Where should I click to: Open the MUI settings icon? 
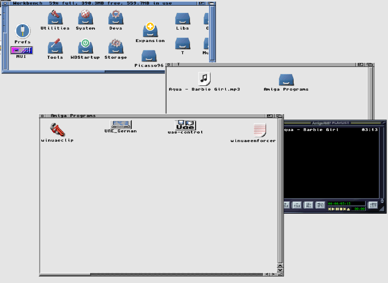tap(22, 50)
